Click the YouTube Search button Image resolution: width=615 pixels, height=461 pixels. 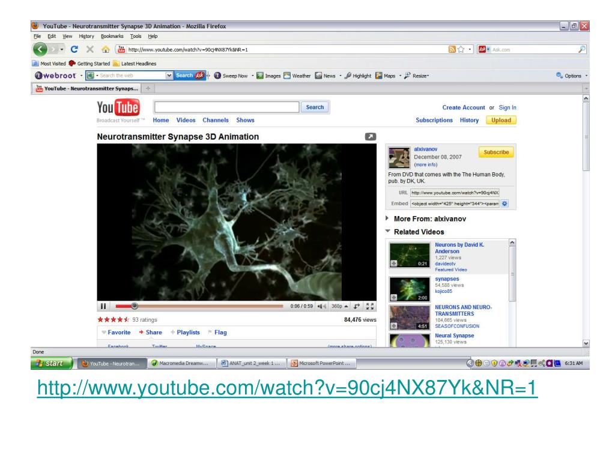[x=315, y=107]
